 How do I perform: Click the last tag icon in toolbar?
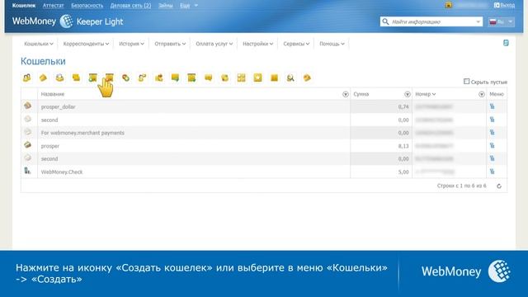pos(307,78)
